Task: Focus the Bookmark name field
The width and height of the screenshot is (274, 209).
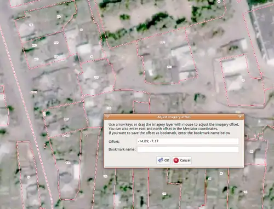Action: click(188, 149)
